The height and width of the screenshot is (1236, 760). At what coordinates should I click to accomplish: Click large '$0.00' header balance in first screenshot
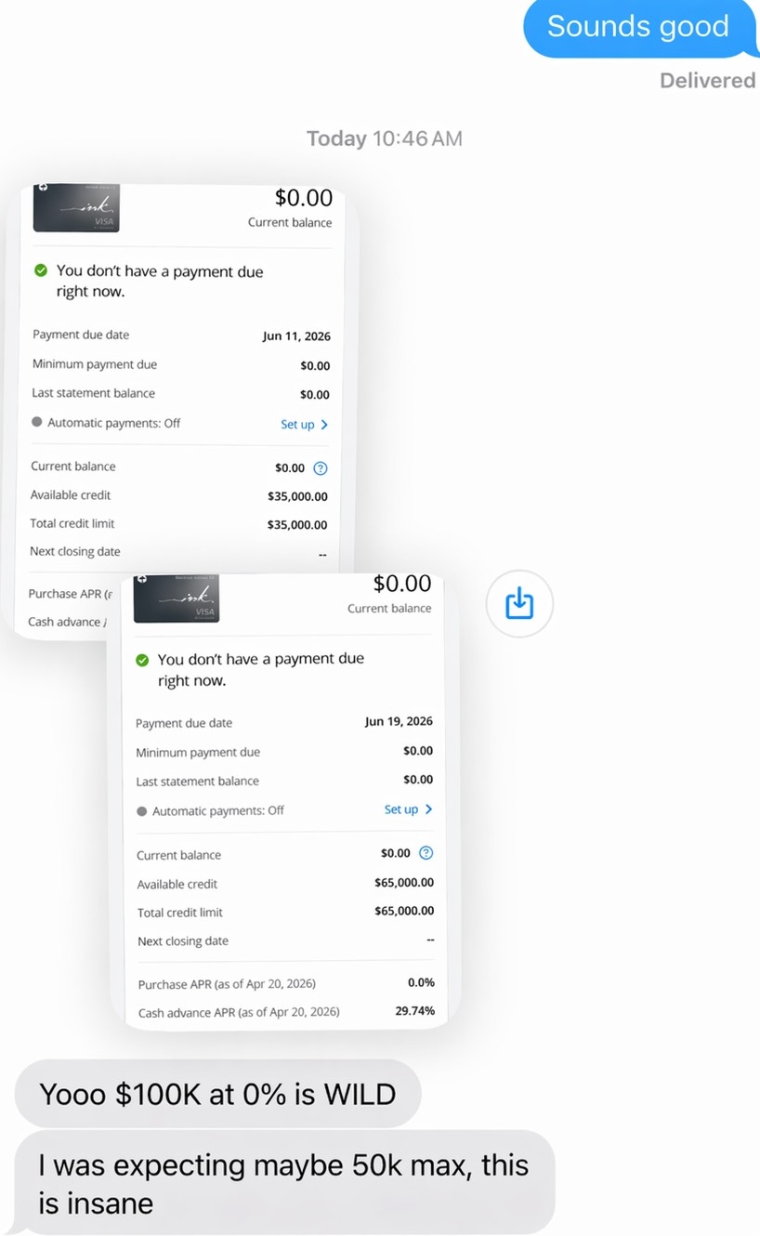[304, 198]
